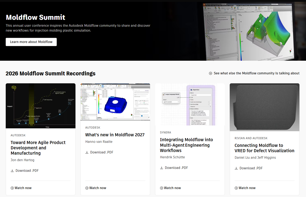Click the SYNERA label

(x=166, y=132)
